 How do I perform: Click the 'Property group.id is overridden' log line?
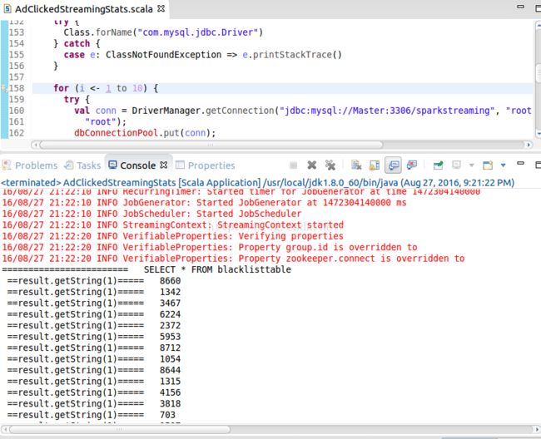(x=210, y=248)
